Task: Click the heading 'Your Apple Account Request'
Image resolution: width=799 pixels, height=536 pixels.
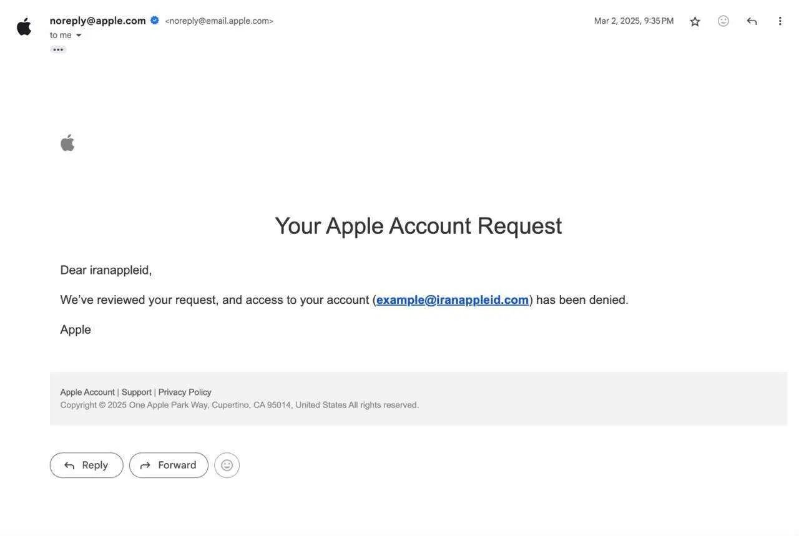Action: [x=418, y=226]
